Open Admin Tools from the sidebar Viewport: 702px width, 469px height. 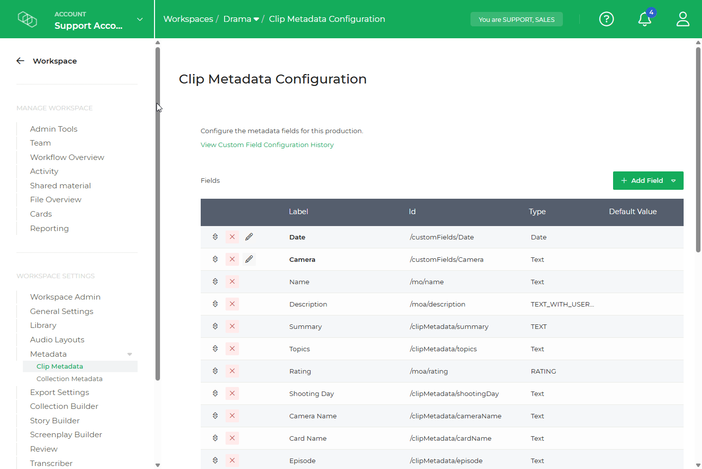point(53,129)
